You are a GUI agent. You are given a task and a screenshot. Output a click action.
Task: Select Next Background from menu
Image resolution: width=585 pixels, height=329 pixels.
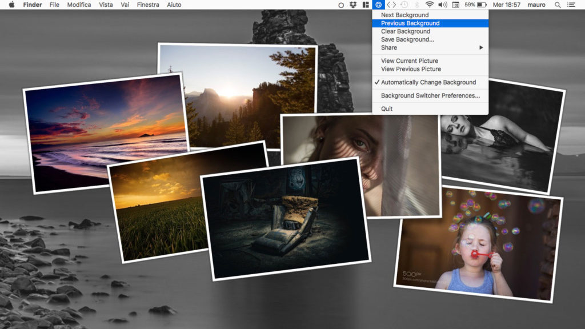404,15
